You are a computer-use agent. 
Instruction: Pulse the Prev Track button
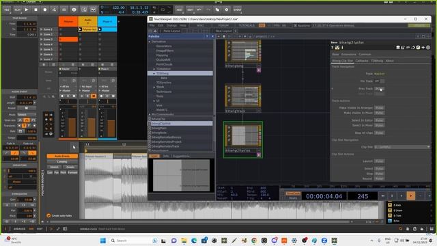click(380, 89)
